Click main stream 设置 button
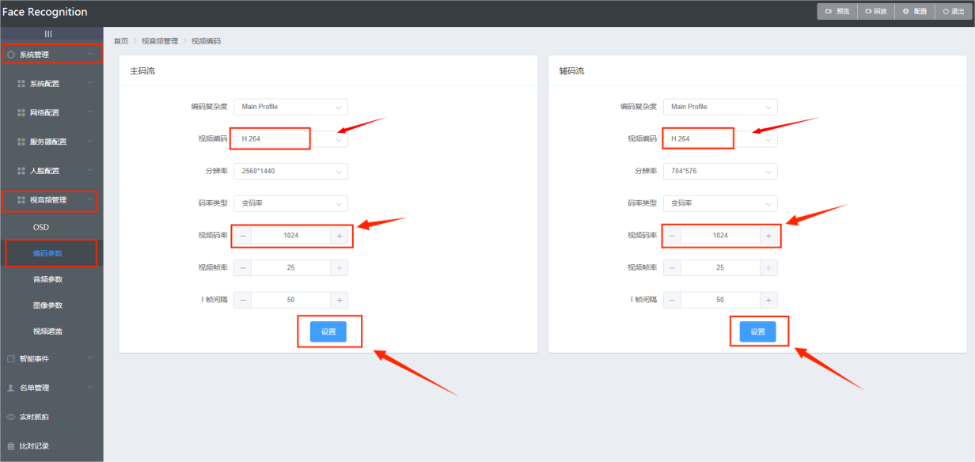Screen dimensions: 975x462 click(x=328, y=331)
